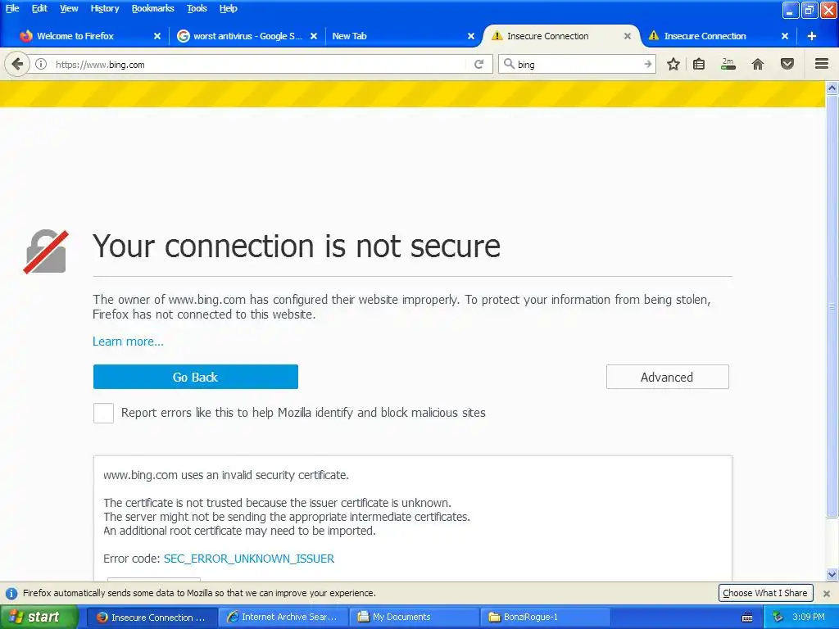This screenshot has height=629, width=839.
Task: Dismiss the data sharing notification bar
Action: pos(827,593)
